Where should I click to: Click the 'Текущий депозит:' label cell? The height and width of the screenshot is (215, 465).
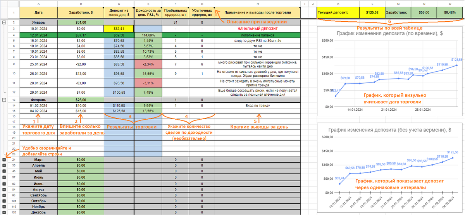(x=338, y=13)
